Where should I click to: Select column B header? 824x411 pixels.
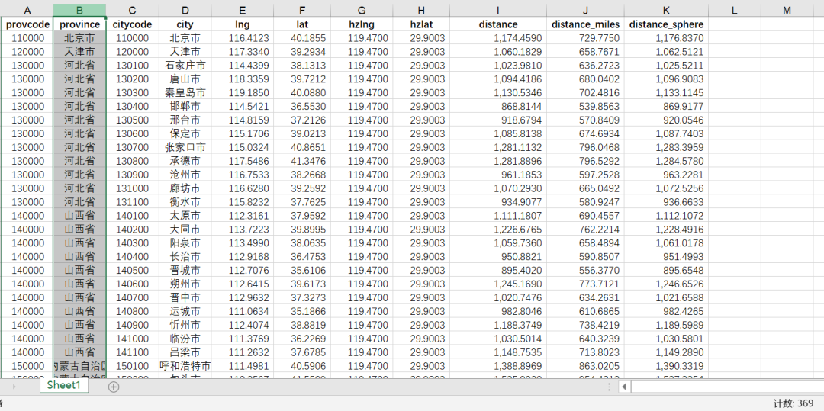point(79,11)
